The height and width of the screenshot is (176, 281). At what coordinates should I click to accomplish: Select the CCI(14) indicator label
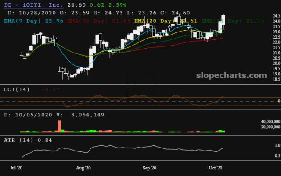tap(17, 89)
